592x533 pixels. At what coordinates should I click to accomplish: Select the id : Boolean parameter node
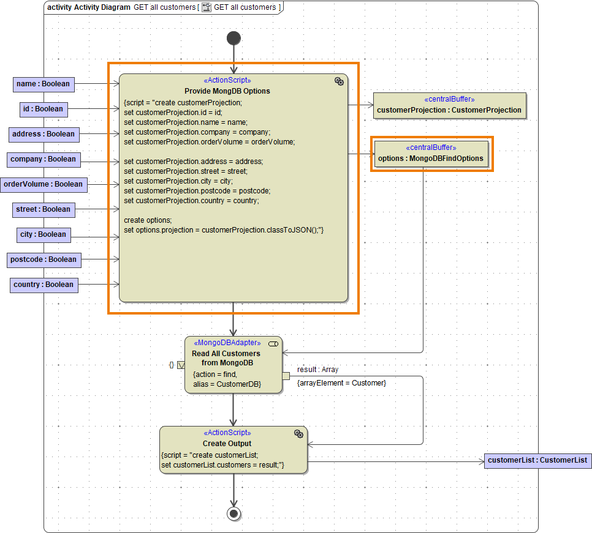coord(43,109)
